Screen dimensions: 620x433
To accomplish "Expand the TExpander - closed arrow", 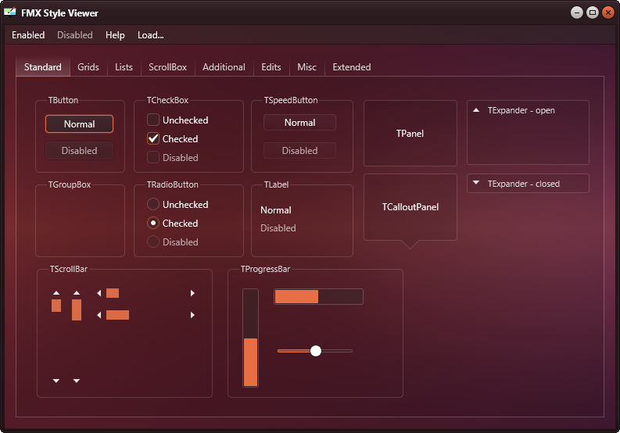I will pos(476,183).
